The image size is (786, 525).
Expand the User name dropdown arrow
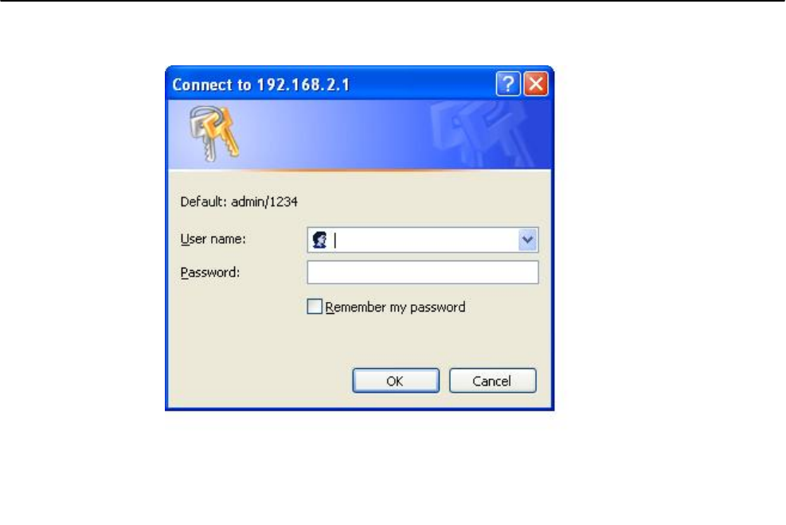pyautogui.click(x=527, y=240)
